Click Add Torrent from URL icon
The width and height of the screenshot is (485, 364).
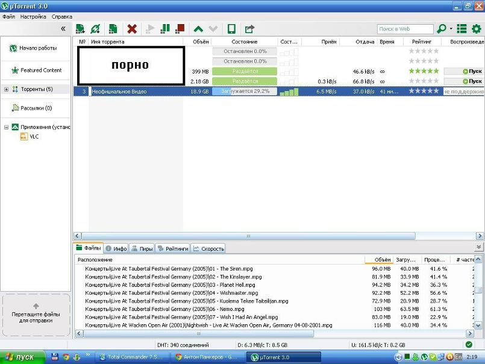(95, 28)
